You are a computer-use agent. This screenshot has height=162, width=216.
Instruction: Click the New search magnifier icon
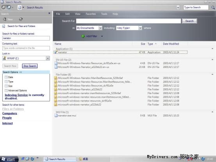coord(5,19)
